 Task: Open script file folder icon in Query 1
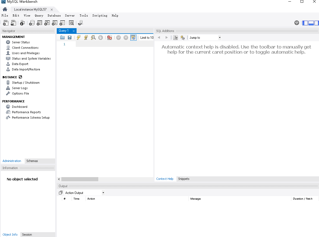coord(62,38)
